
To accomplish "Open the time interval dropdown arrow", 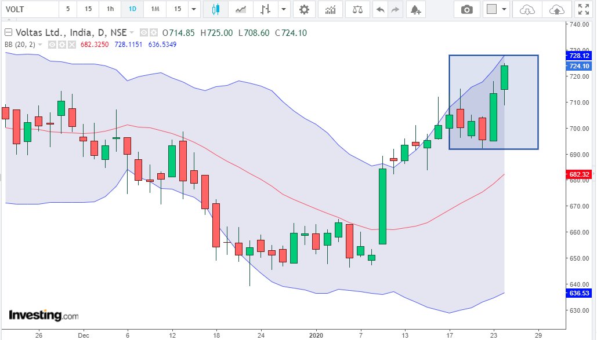I will point(194,9).
